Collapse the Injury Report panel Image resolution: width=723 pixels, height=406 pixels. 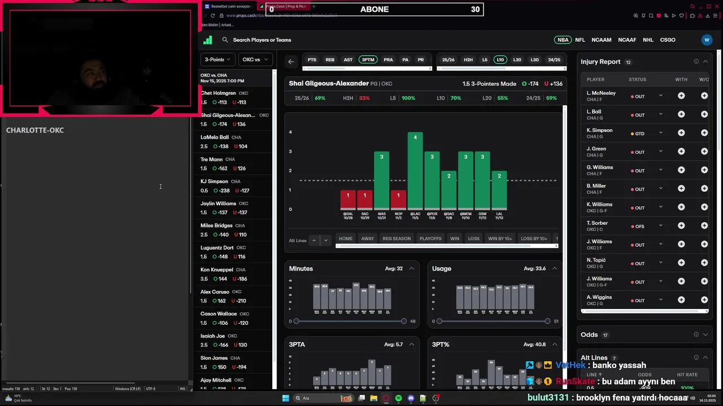pyautogui.click(x=705, y=61)
